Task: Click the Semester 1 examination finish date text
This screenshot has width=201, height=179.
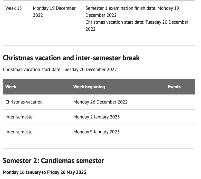Action: click(x=132, y=12)
